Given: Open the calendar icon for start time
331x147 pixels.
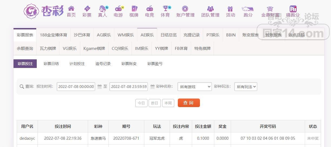Looking at the screenshot, I should [x=99, y=87].
